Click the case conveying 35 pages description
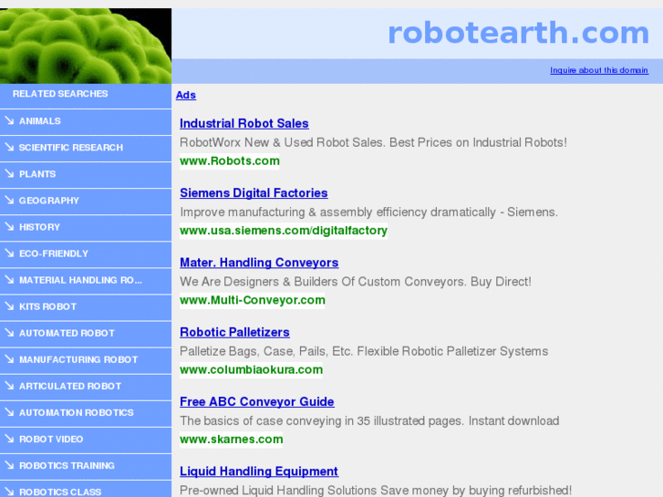The width and height of the screenshot is (663, 497). (x=369, y=421)
